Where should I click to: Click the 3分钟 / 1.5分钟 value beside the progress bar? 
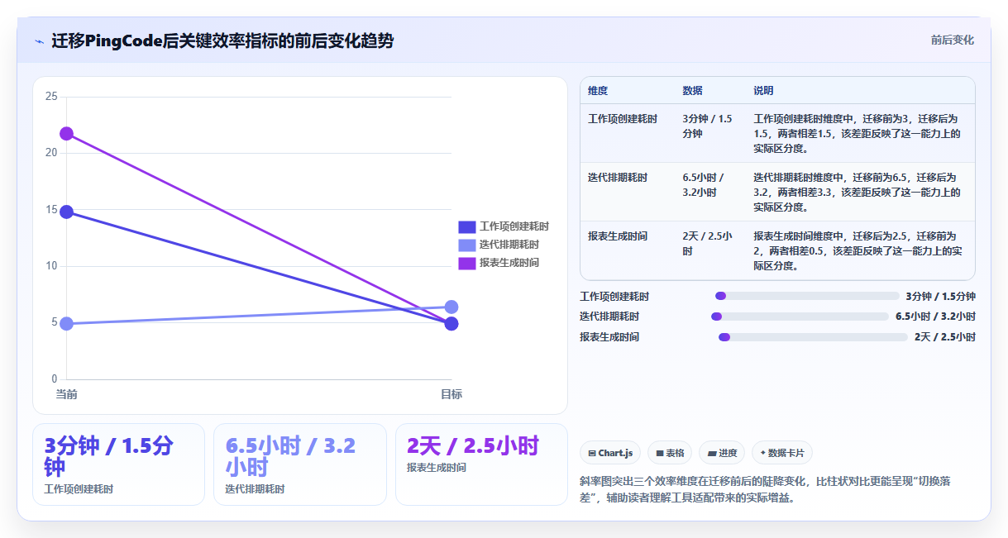tap(941, 296)
